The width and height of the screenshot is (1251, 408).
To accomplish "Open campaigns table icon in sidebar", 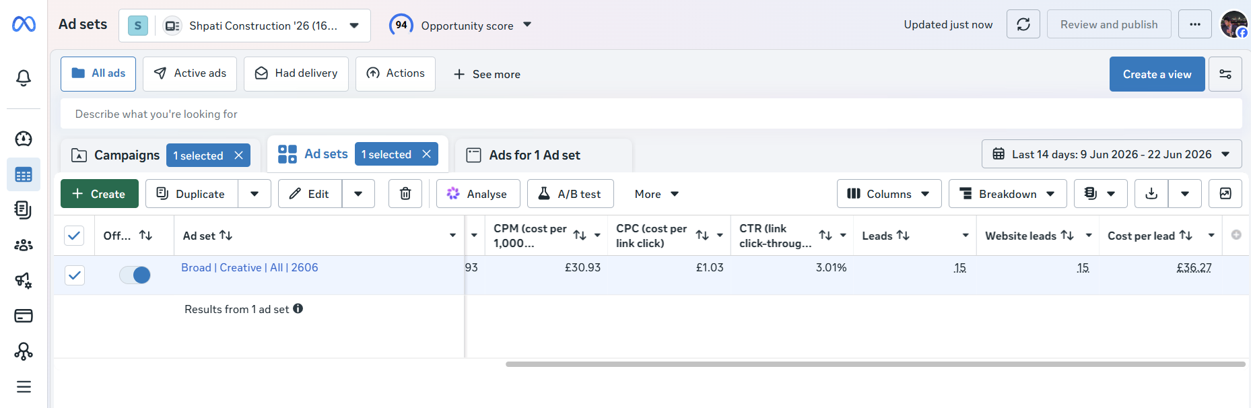I will coord(24,175).
